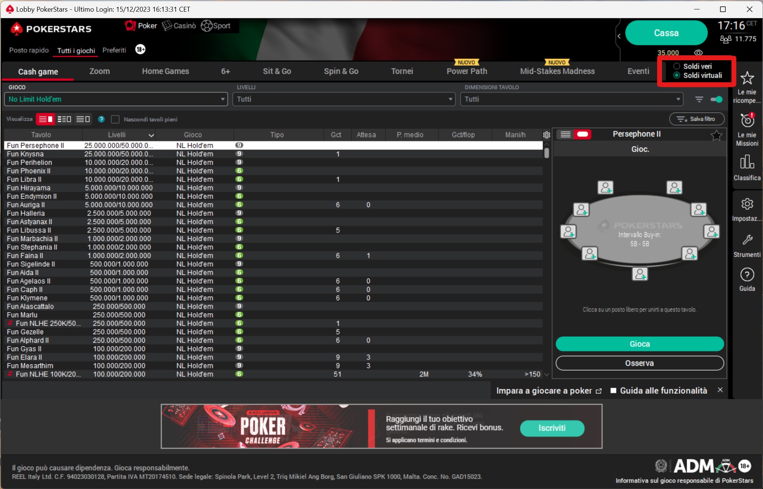This screenshot has width=763, height=489.
Task: Open the Preferiti tab
Action: click(x=114, y=50)
